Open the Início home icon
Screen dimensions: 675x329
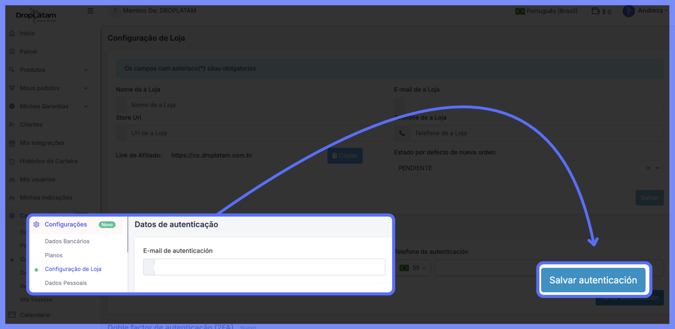click(12, 33)
